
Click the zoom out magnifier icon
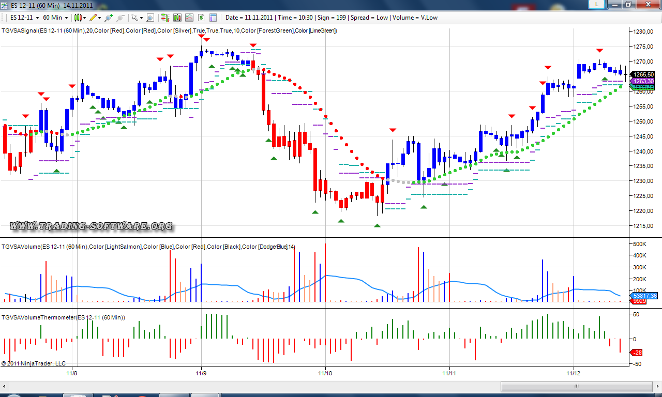(x=120, y=18)
